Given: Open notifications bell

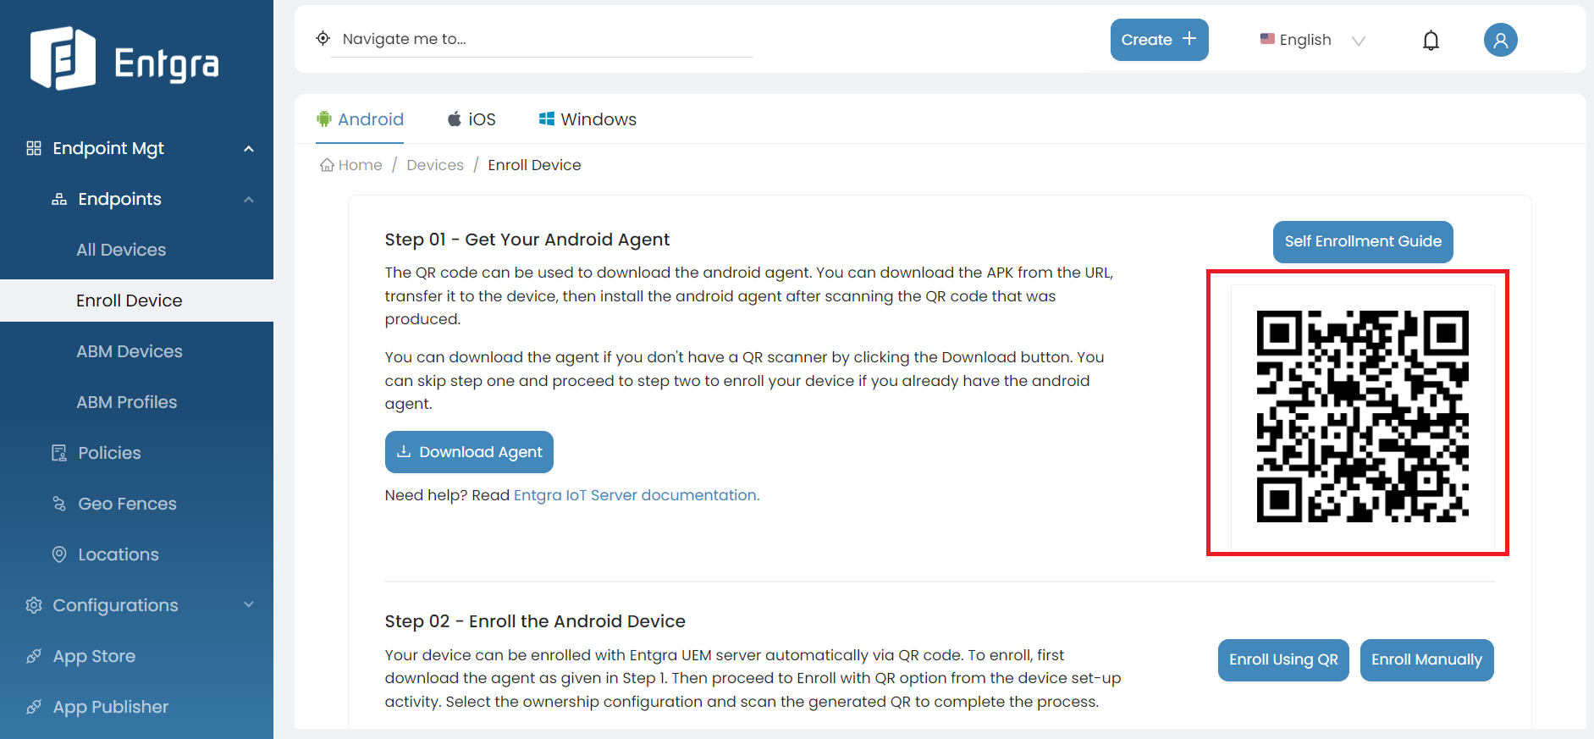Looking at the screenshot, I should pos(1431,40).
